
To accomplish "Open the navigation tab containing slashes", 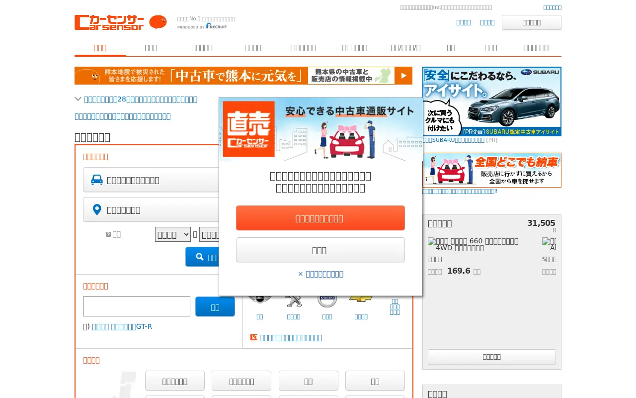I will [x=405, y=48].
